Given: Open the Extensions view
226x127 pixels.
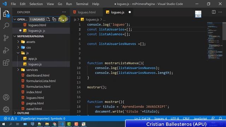Looking at the screenshot, I should click(6, 62).
